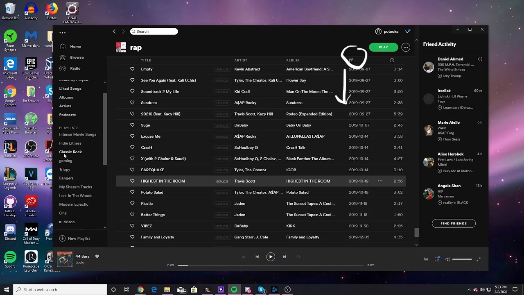The image size is (524, 295).
Task: Sort by the duration clock icon
Action: tap(392, 60)
